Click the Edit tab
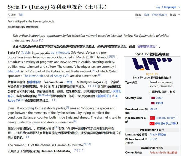 147,15
